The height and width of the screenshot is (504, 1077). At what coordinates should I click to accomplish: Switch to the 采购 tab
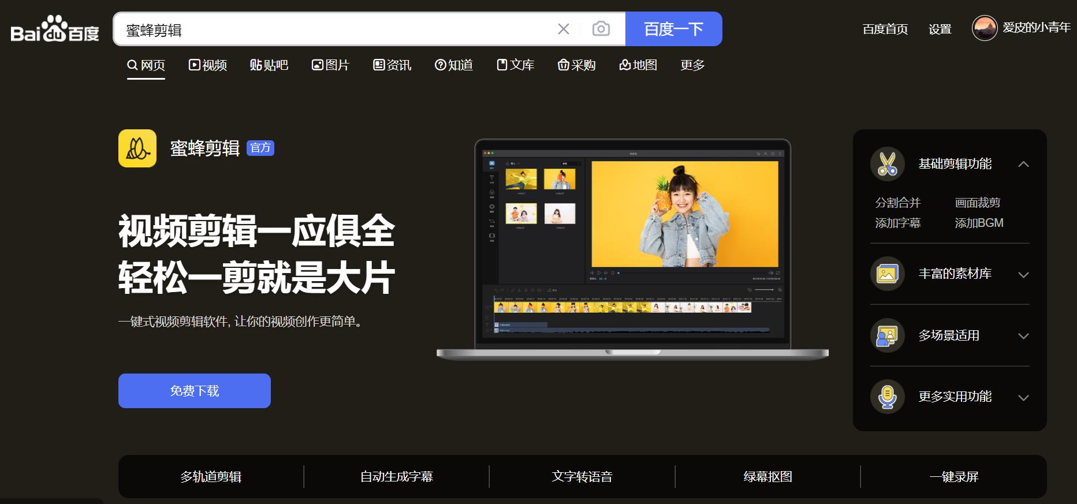pyautogui.click(x=576, y=65)
